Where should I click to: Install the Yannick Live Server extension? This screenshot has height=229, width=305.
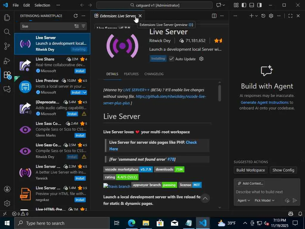[80, 178]
